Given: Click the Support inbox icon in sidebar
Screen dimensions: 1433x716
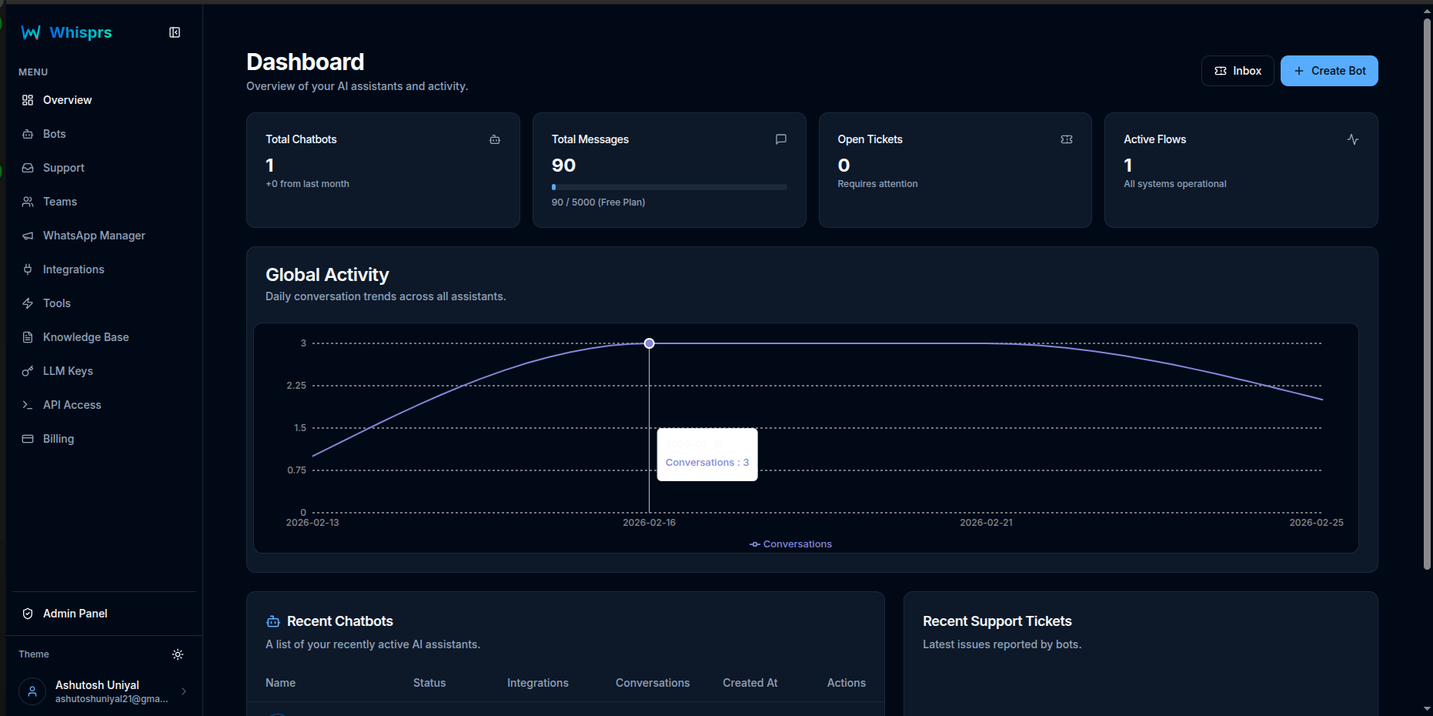Looking at the screenshot, I should [x=28, y=168].
